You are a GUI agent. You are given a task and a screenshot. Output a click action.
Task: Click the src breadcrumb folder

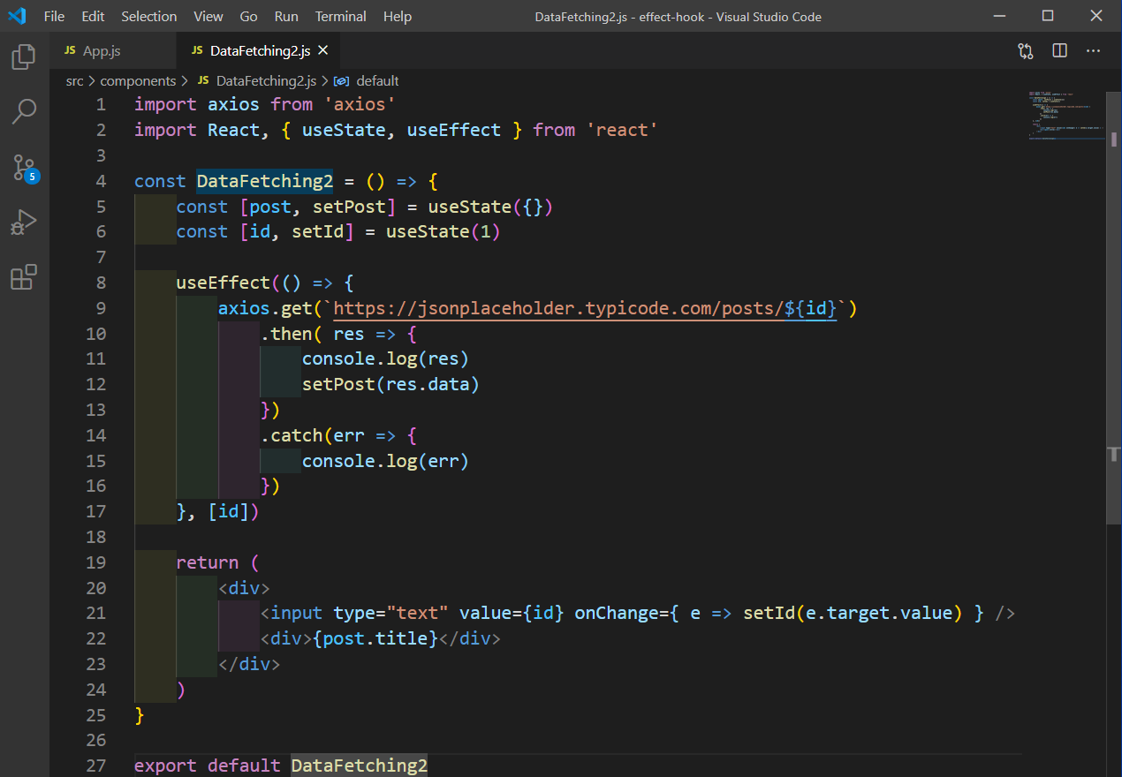pos(75,80)
